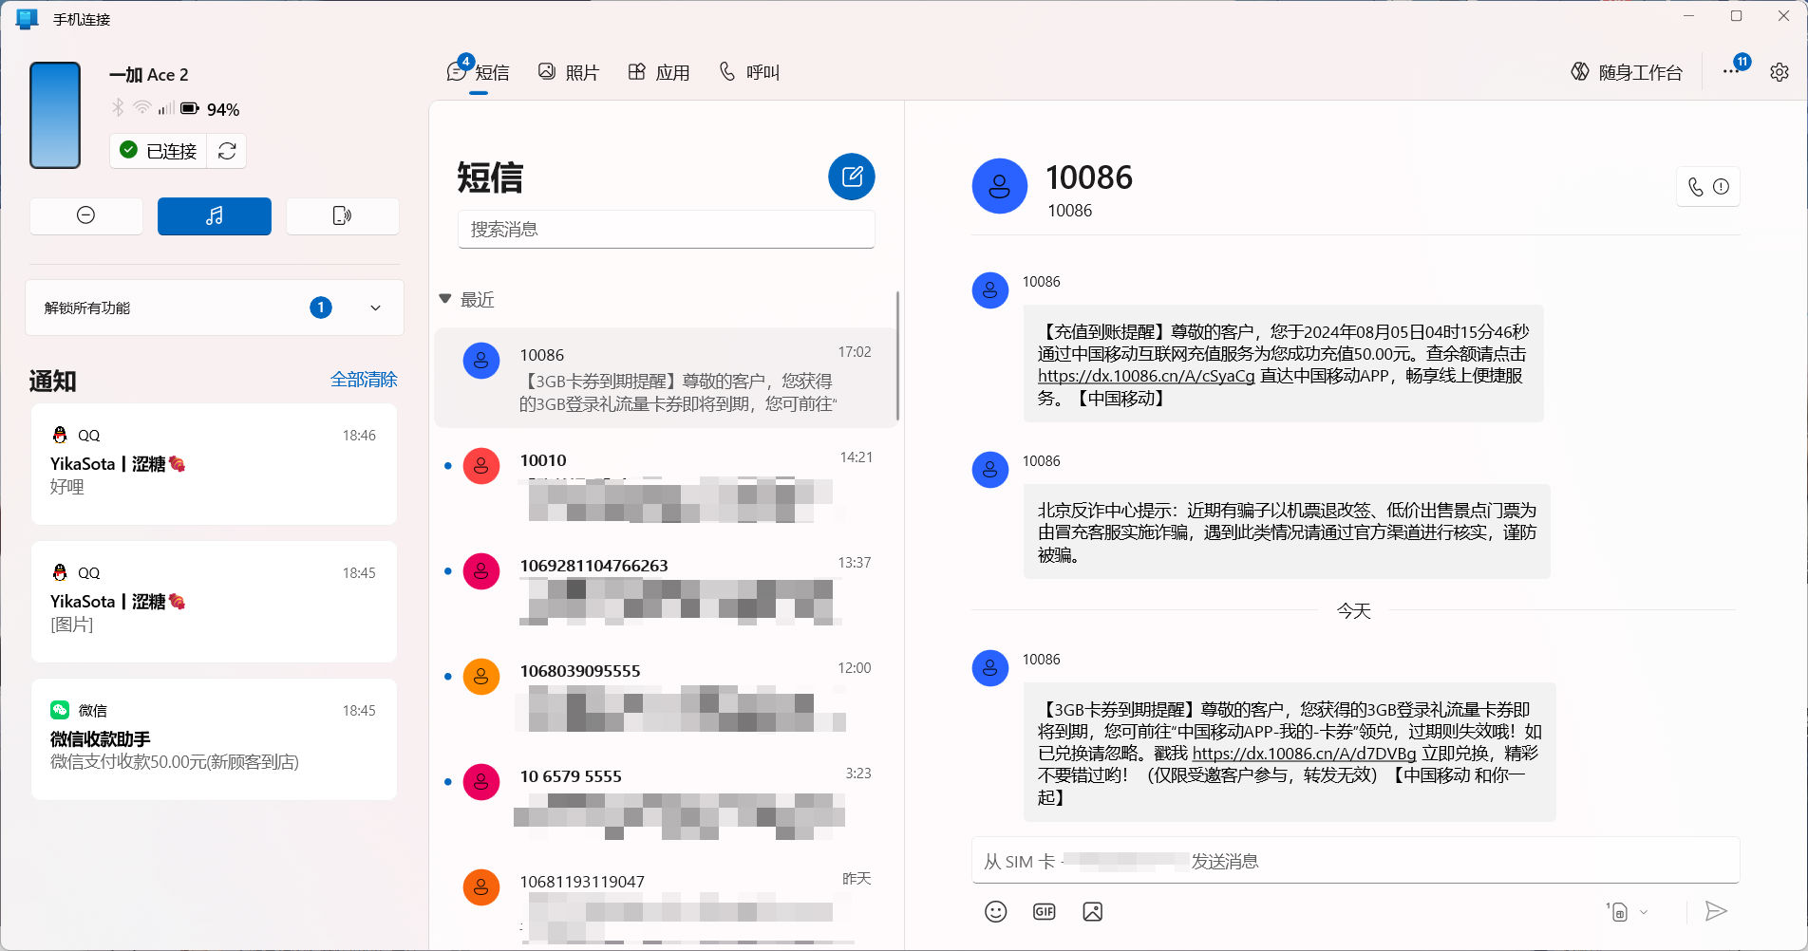Image resolution: width=1808 pixels, height=951 pixels.
Task: Click the large 10086 contact avatar
Action: [x=999, y=186]
